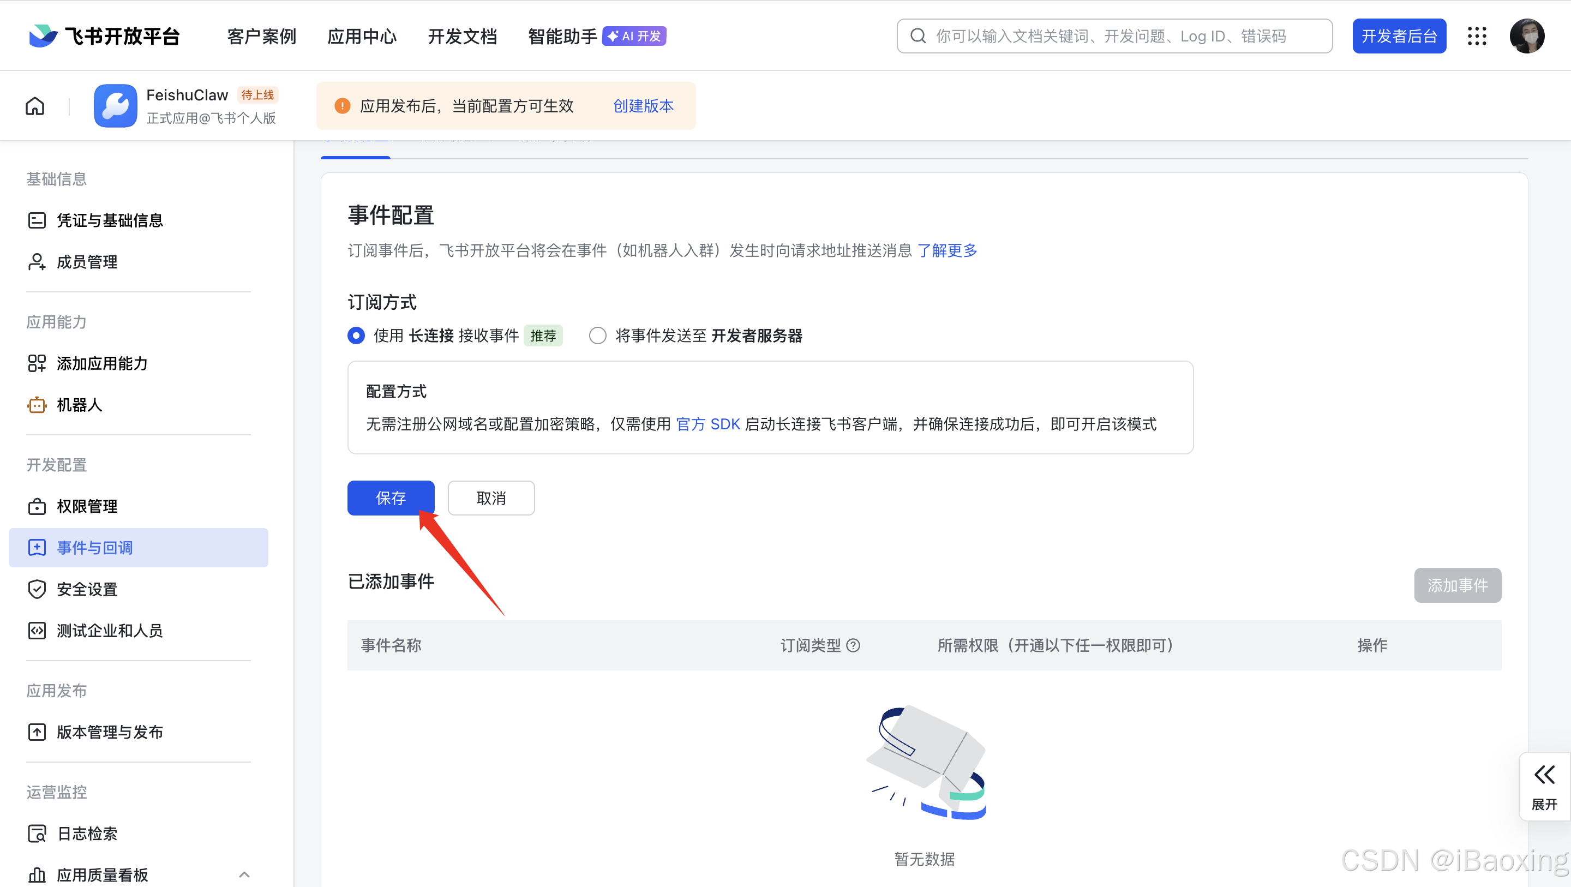Click the 展开 collapse control at bottom right
The height and width of the screenshot is (887, 1571).
[x=1544, y=786]
